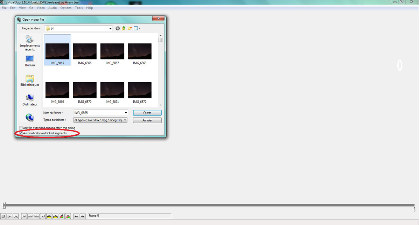Open the View menu

(x=22, y=8)
